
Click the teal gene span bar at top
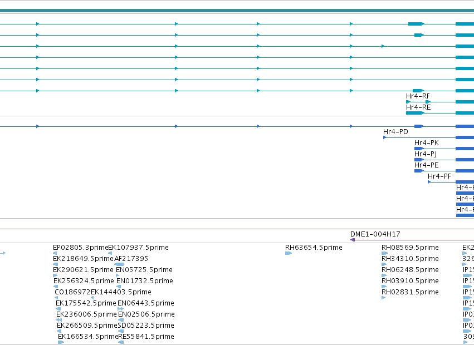[237, 11]
